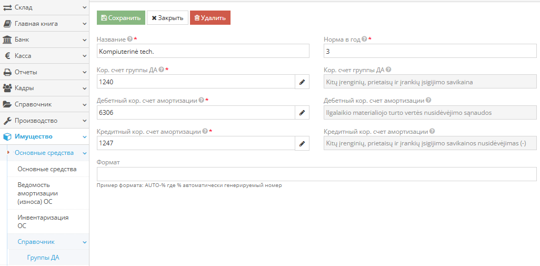Click the people icon beside Кадры
The image size is (540, 266).
[7, 88]
